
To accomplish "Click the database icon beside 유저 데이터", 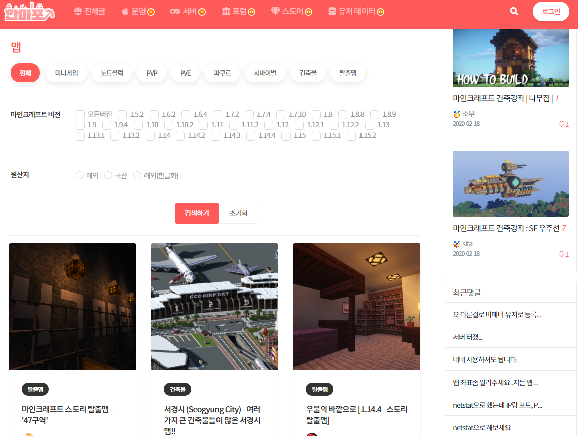I will pyautogui.click(x=332, y=12).
